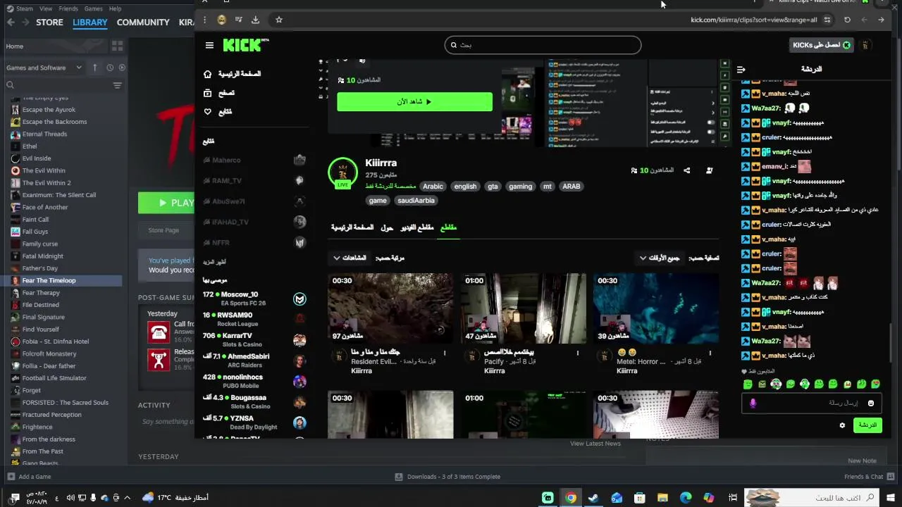Screen dimensions: 902x507
Task: Open the Steam Friends menu
Action: [x=68, y=8]
